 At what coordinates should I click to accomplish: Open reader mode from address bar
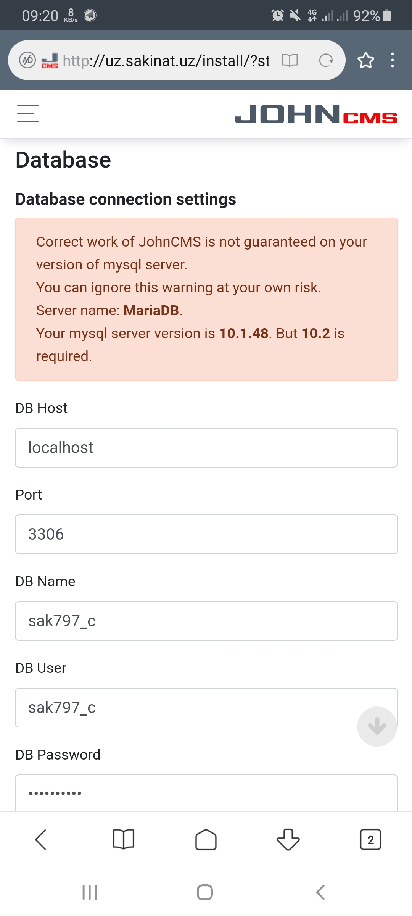click(290, 60)
